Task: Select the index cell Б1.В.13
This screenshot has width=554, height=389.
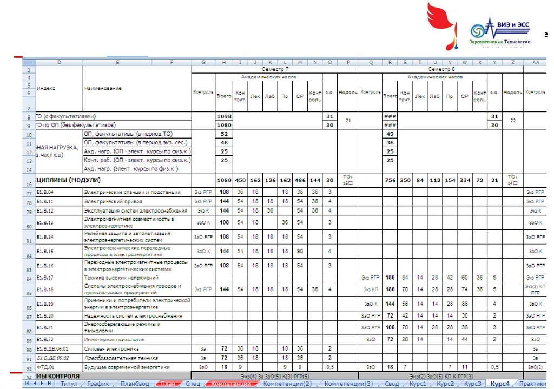Action: point(59,222)
